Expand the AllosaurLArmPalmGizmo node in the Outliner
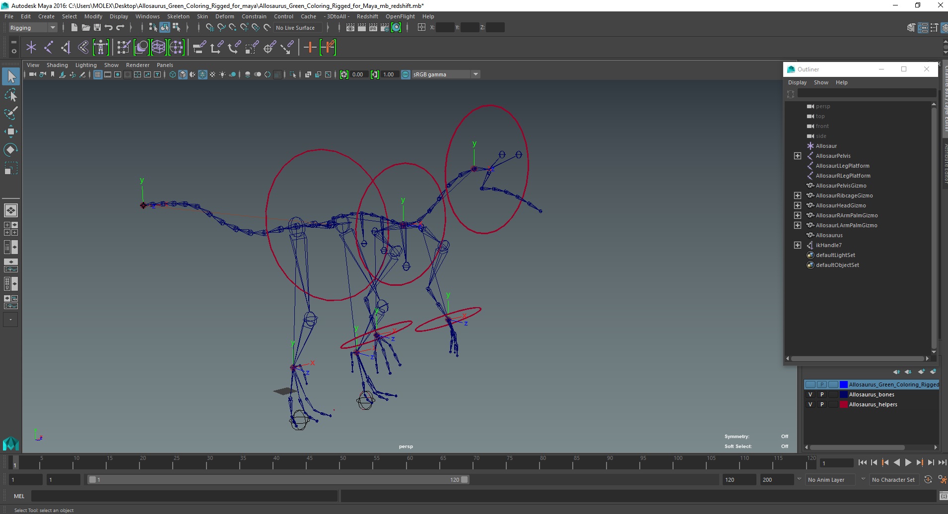Screen dimensions: 948x514 (x=797, y=225)
